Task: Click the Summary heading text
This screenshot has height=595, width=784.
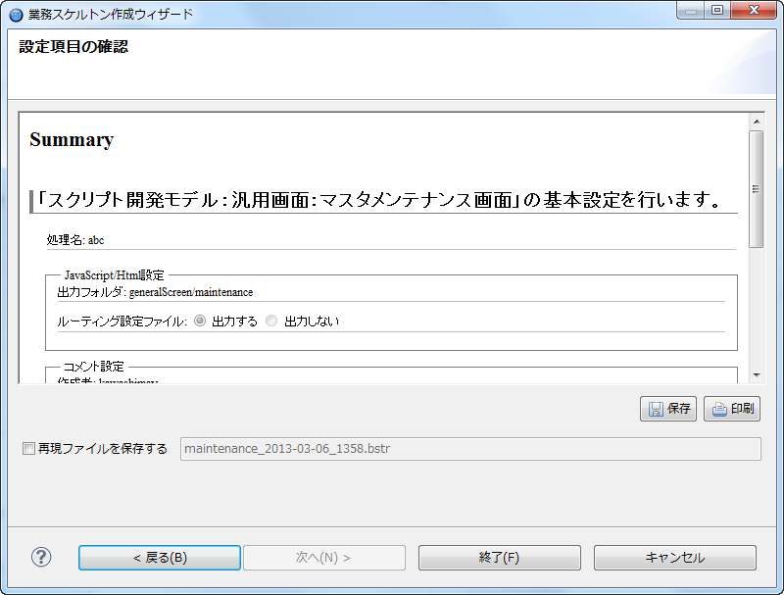Action: point(72,139)
